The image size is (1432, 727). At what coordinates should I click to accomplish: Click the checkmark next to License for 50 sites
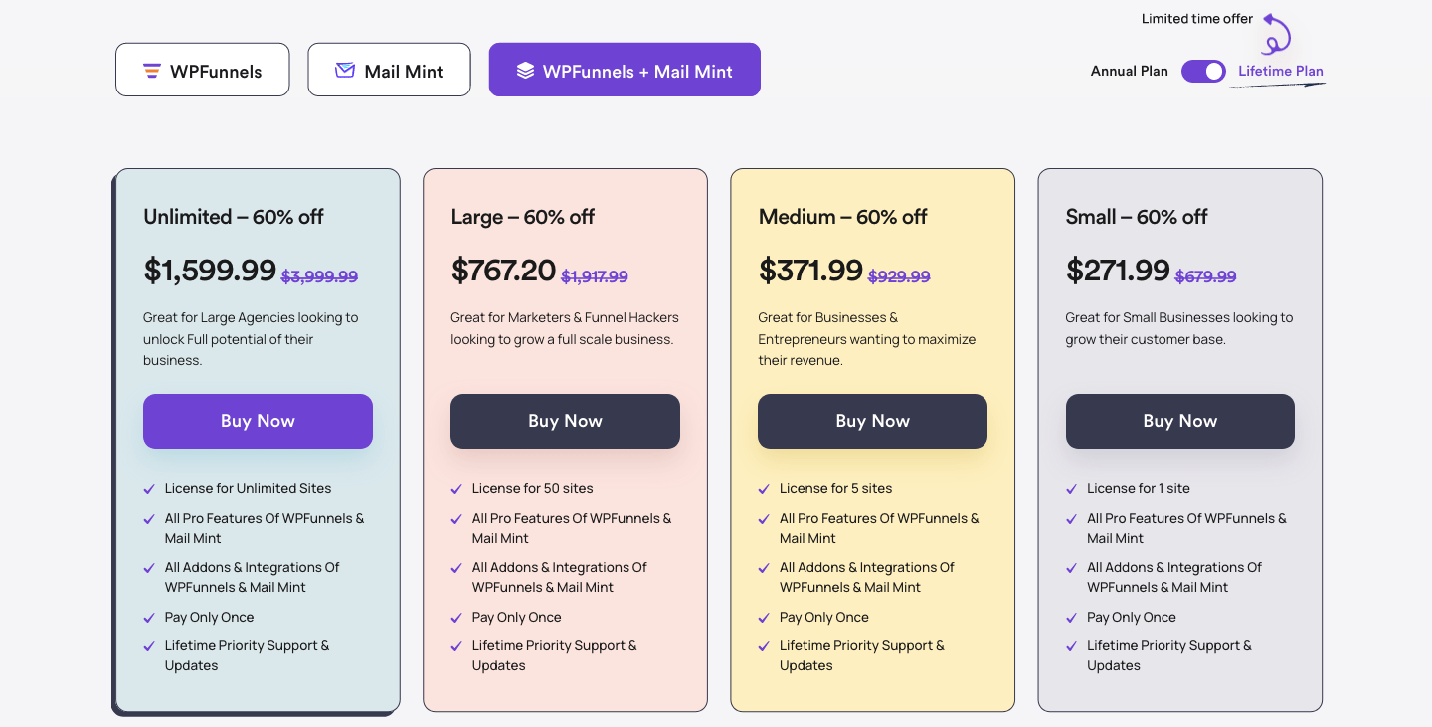(x=456, y=488)
